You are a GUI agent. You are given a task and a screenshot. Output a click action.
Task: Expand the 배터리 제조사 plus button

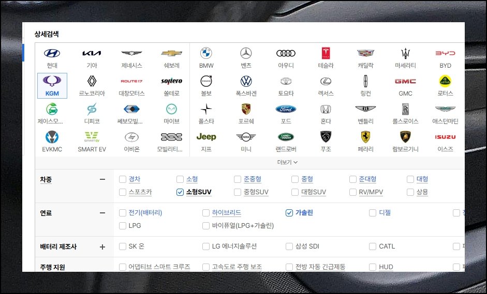coord(102,247)
